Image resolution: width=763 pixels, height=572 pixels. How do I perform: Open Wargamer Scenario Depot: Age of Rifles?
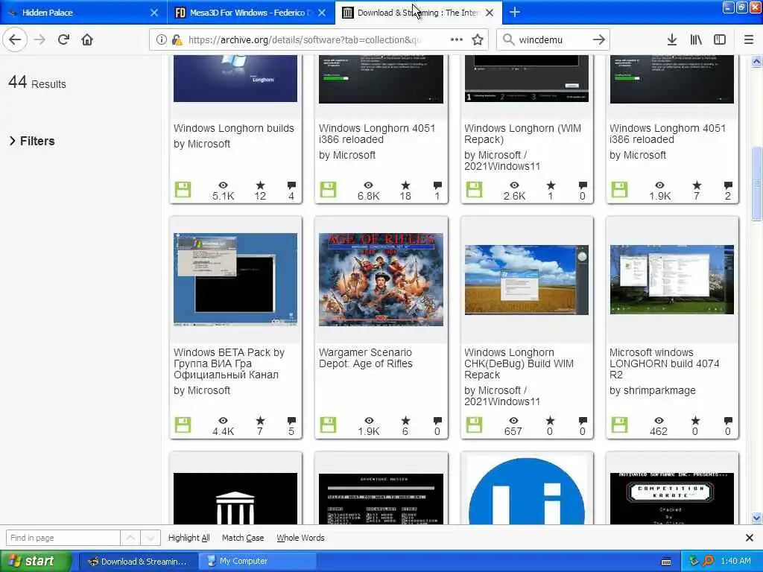click(366, 358)
